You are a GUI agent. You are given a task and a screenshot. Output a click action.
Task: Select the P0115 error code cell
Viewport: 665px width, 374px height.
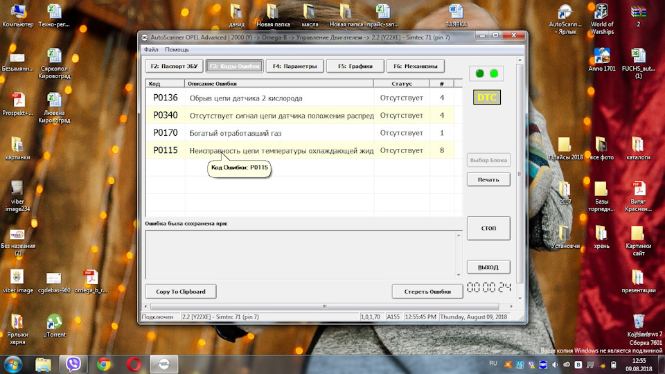point(166,150)
